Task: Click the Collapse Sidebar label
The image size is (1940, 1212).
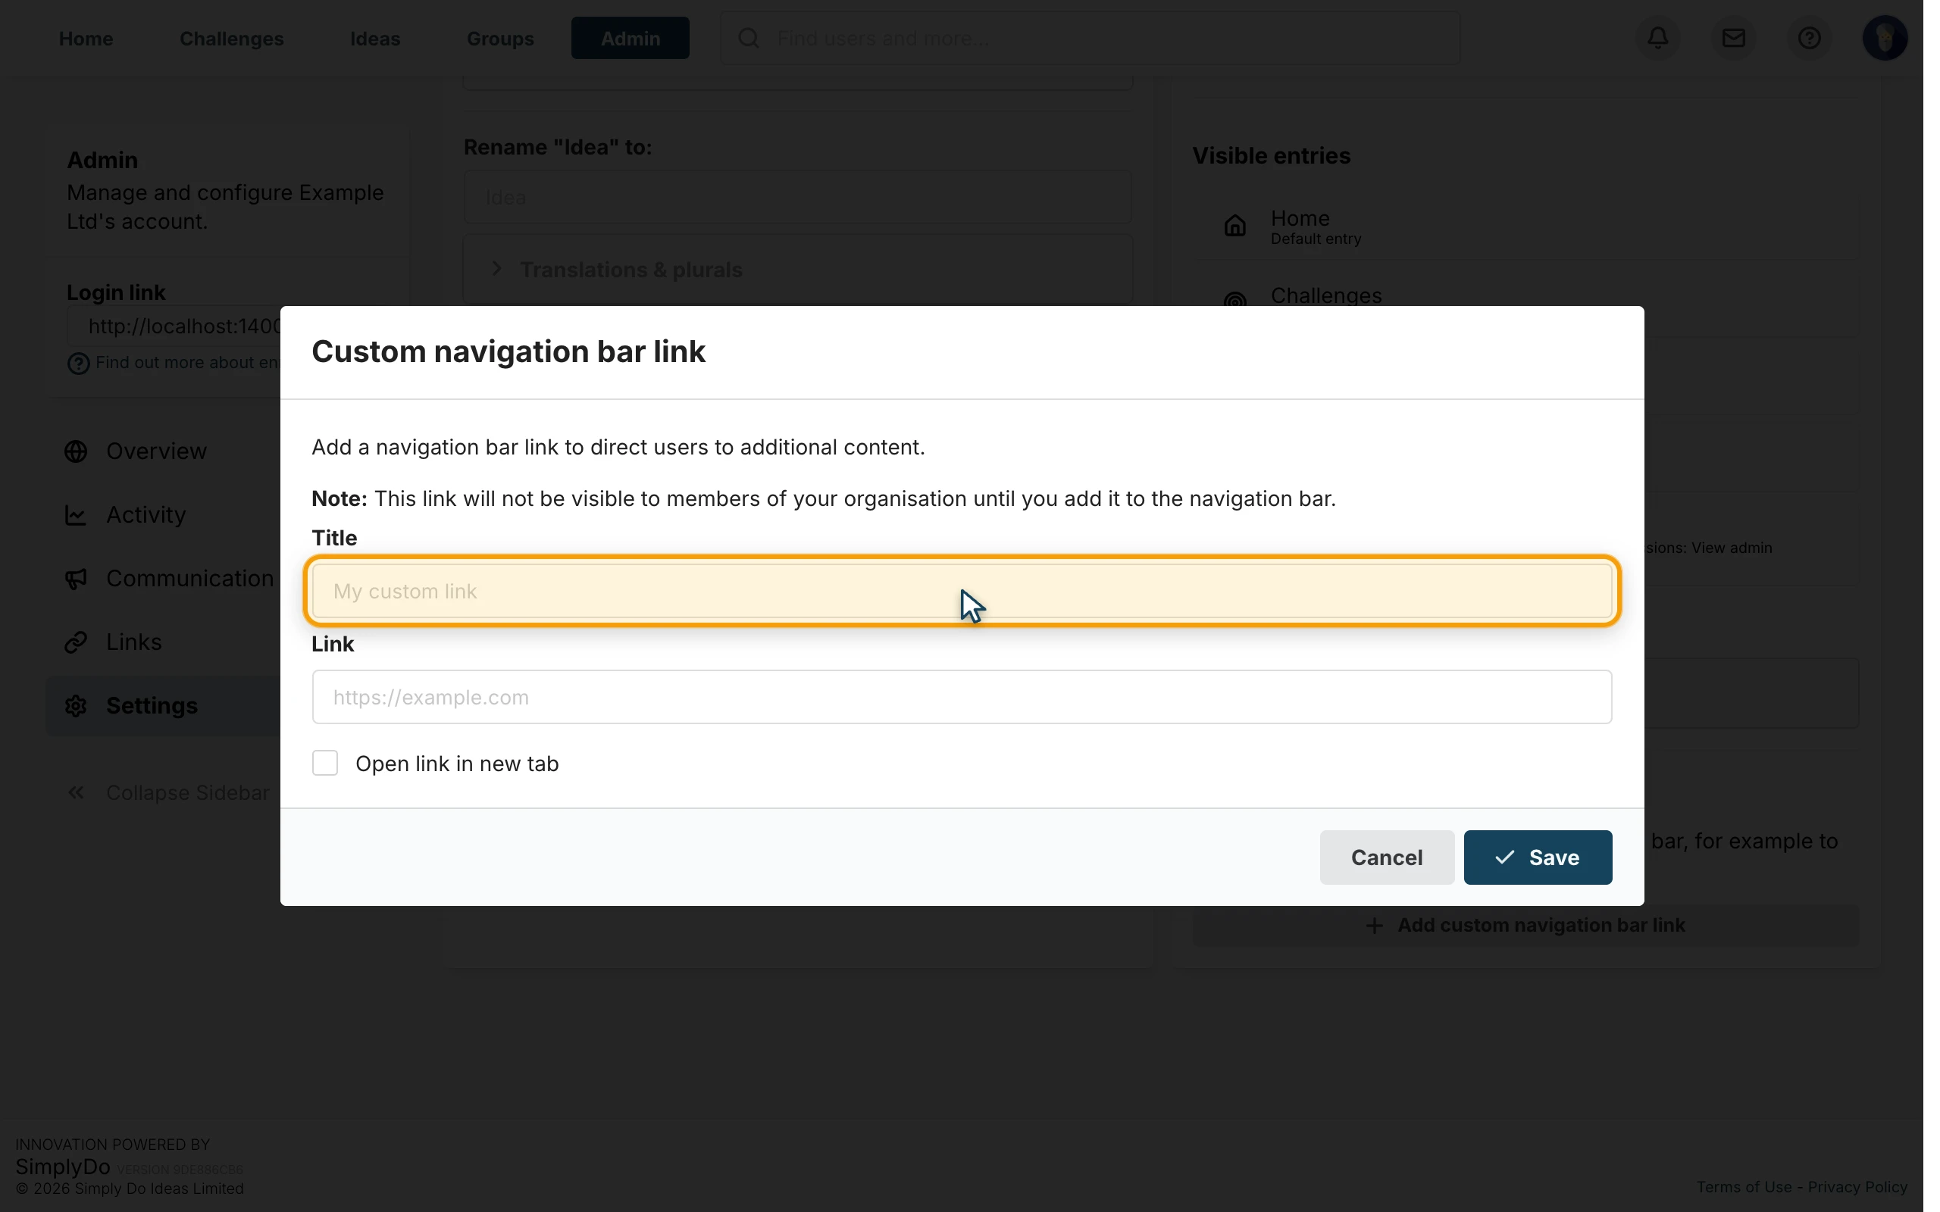Action: coord(188,793)
